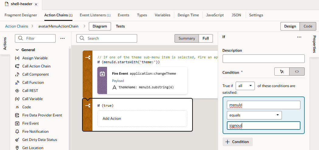Screen dimensions: 319x150
Task: Click the shell-header file icon
Action: tap(7, 4)
